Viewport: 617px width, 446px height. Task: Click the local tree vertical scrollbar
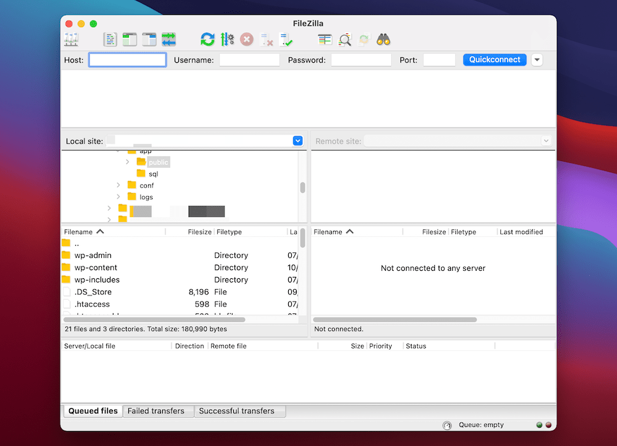[x=302, y=188]
